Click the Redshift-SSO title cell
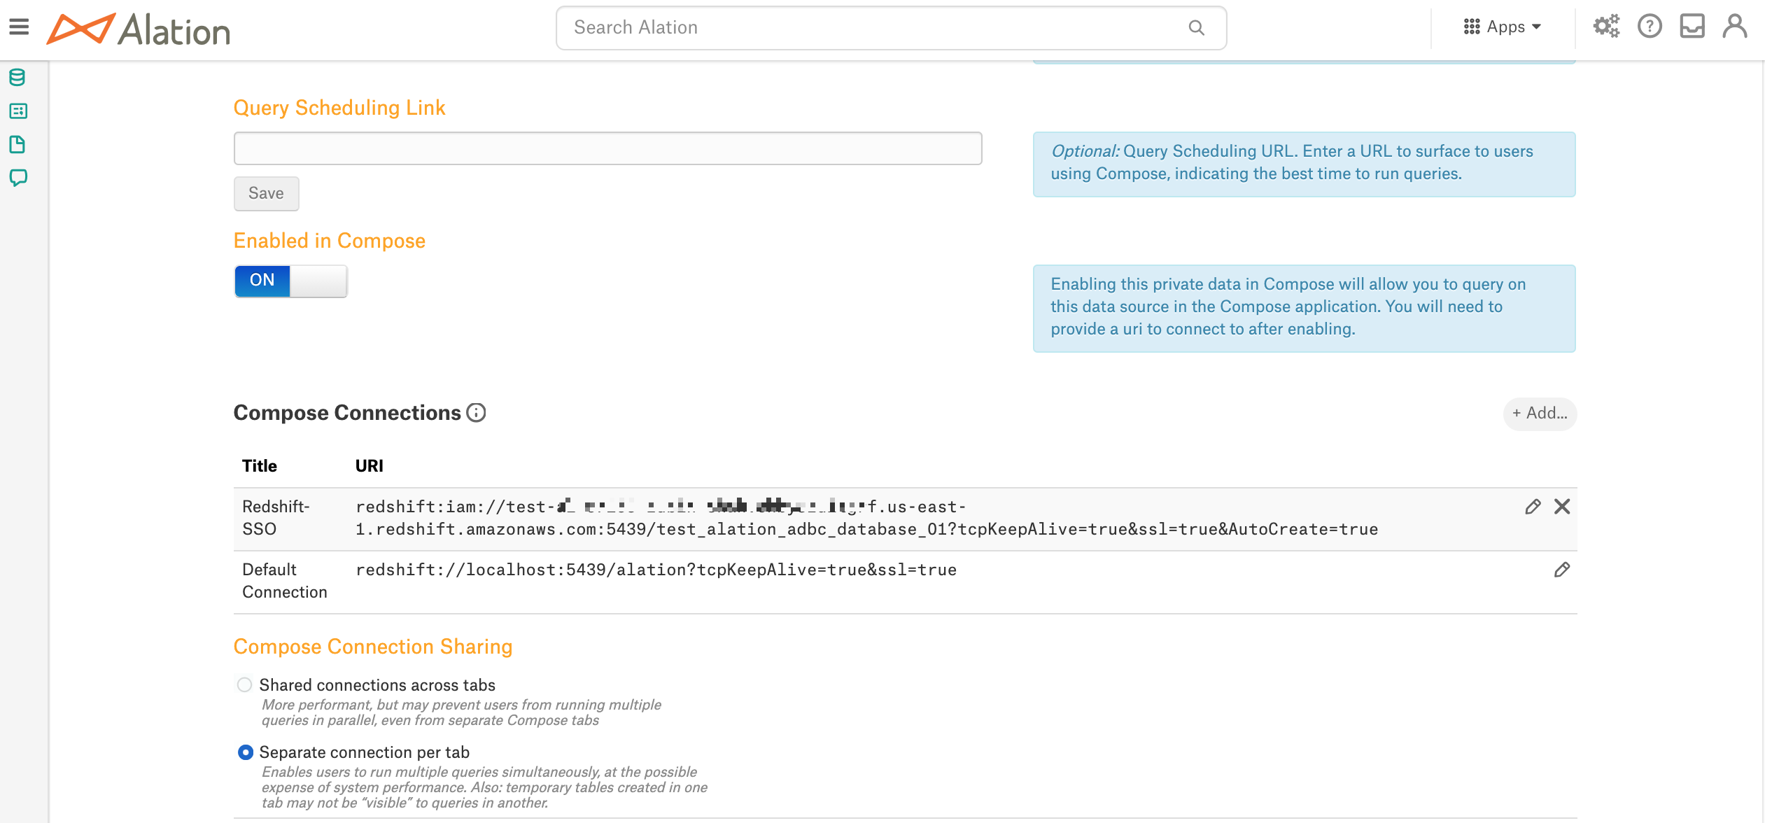 [x=276, y=518]
